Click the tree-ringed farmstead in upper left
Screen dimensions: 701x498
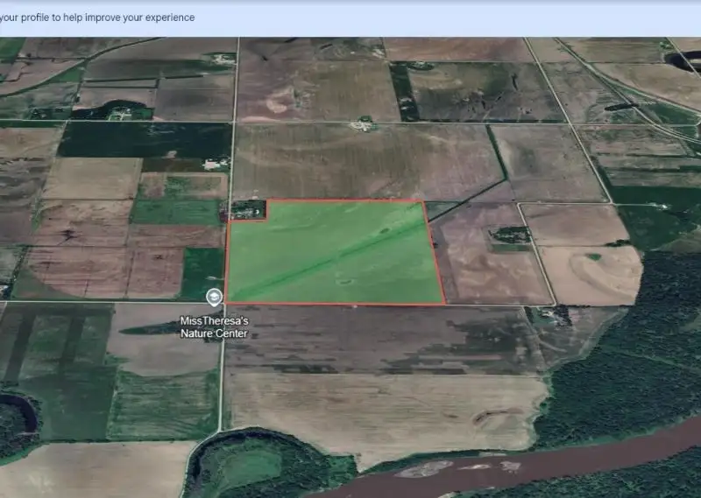(x=118, y=111)
